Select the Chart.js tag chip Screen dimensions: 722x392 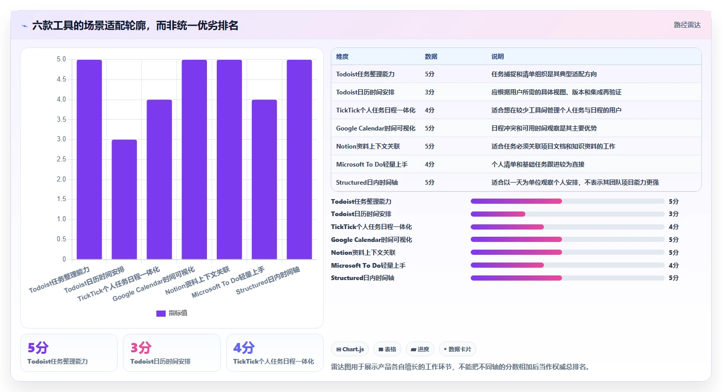[350, 349]
